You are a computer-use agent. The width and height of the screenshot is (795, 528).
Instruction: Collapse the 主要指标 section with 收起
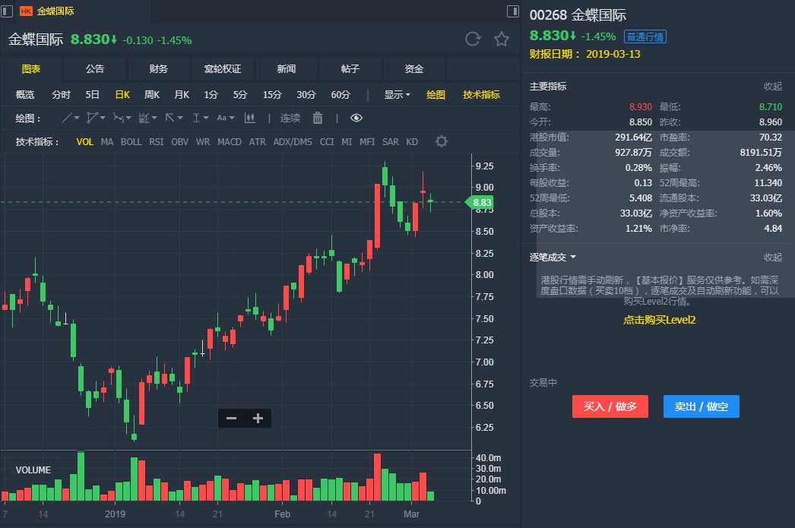pyautogui.click(x=772, y=87)
